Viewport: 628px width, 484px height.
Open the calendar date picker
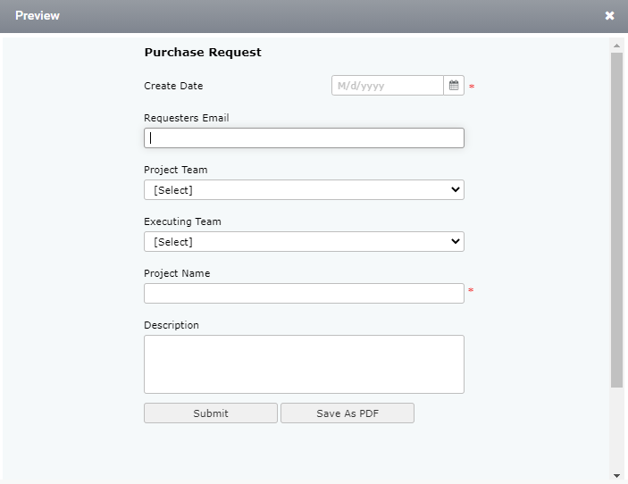pos(454,85)
